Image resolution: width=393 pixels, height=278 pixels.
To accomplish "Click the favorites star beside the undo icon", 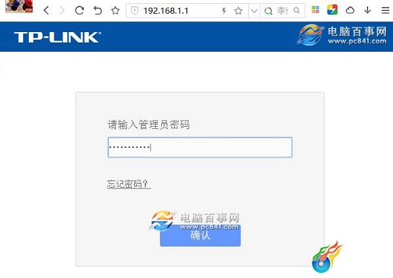I will pyautogui.click(x=115, y=10).
